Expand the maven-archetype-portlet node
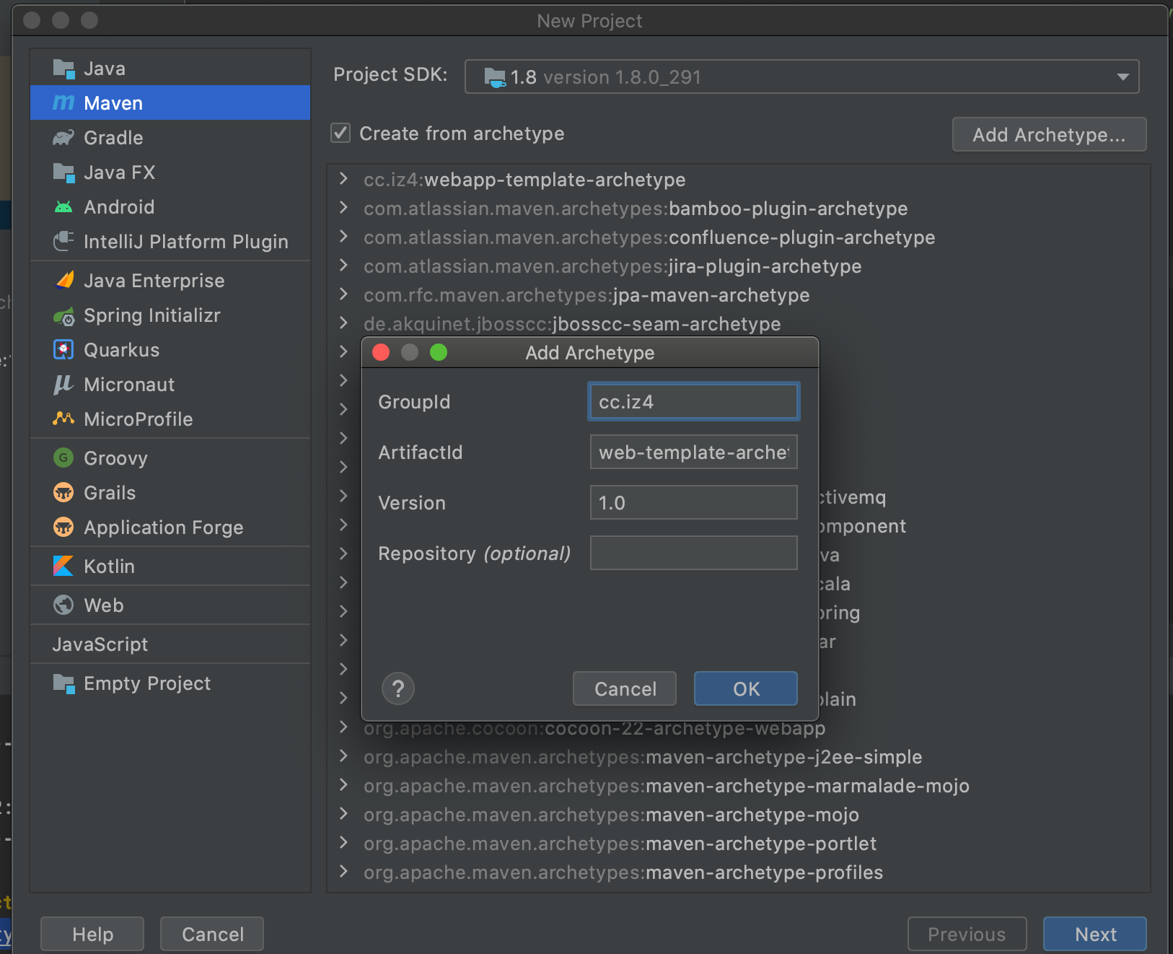The width and height of the screenshot is (1173, 954). 344,843
